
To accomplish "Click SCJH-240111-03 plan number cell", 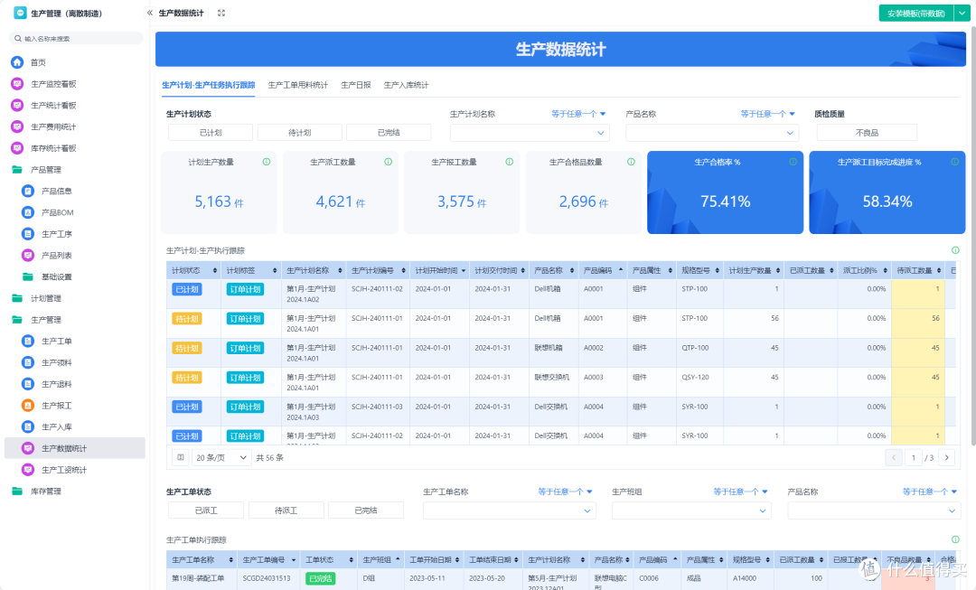I will click(377, 407).
